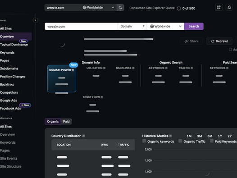The image size is (237, 178).
Task: Click the weezle.com field in top bar
Action: [63, 8]
